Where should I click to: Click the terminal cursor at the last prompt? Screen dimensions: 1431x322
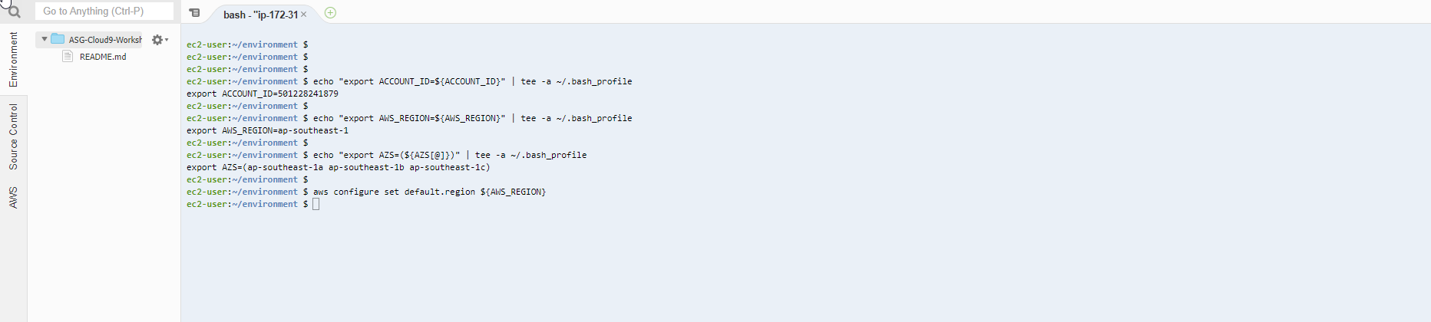click(x=316, y=204)
